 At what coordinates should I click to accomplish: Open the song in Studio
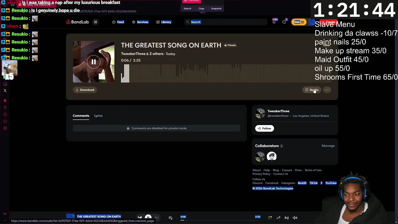(312, 90)
